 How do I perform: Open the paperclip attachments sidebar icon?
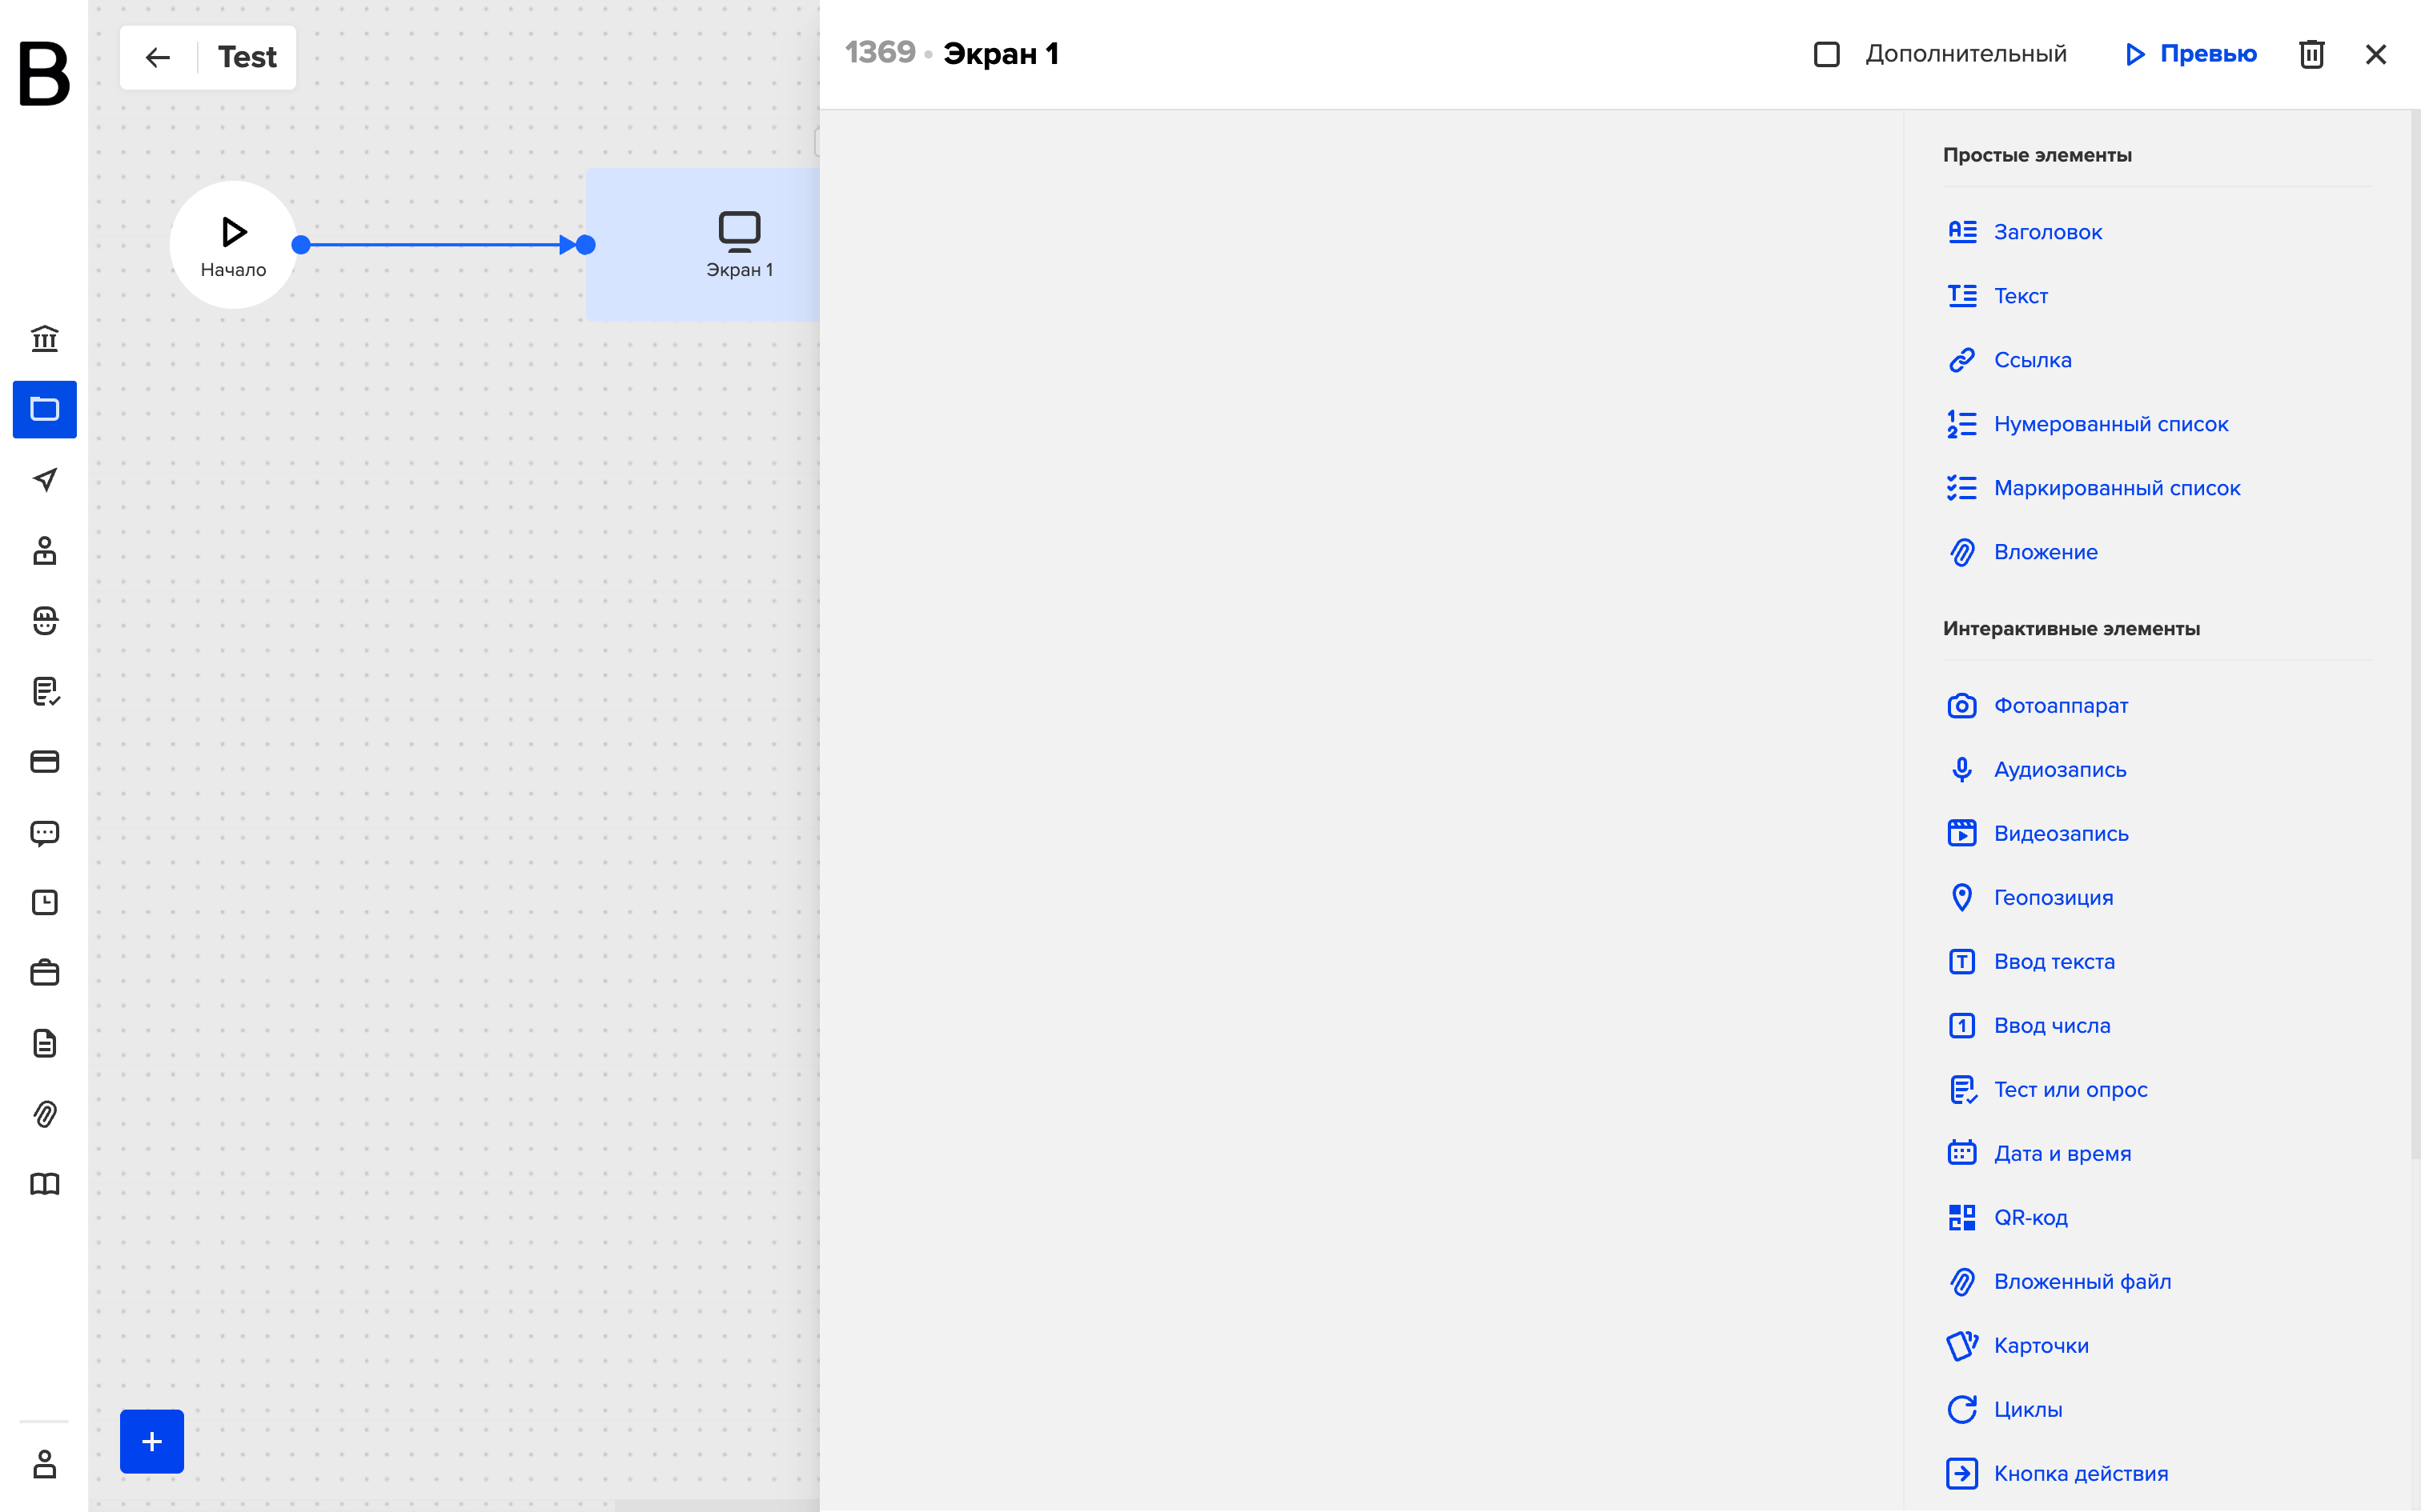[x=44, y=1114]
